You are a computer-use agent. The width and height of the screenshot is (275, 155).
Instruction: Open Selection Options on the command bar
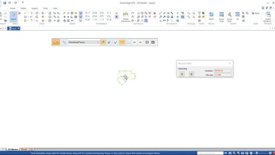click(64, 42)
